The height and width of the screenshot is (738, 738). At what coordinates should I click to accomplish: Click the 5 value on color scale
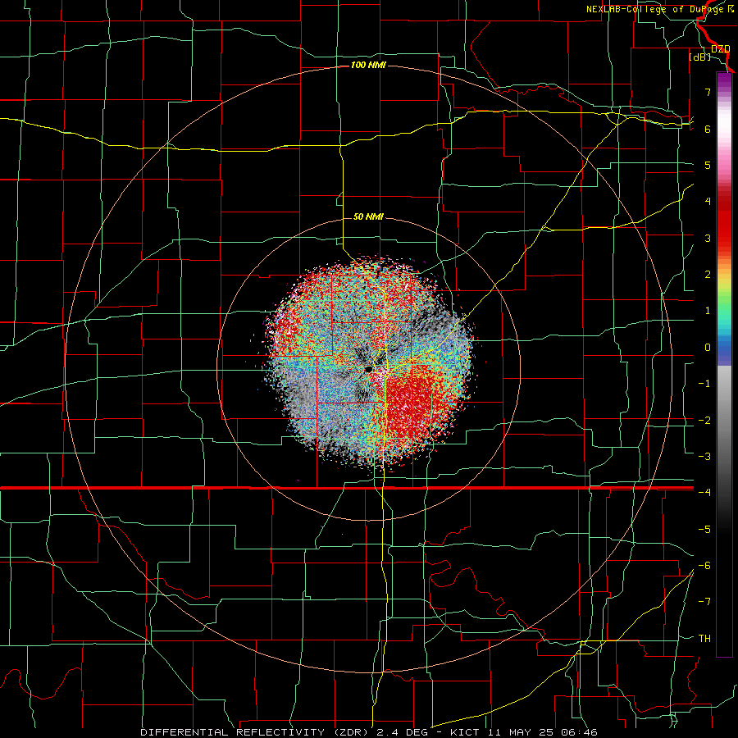(x=708, y=165)
